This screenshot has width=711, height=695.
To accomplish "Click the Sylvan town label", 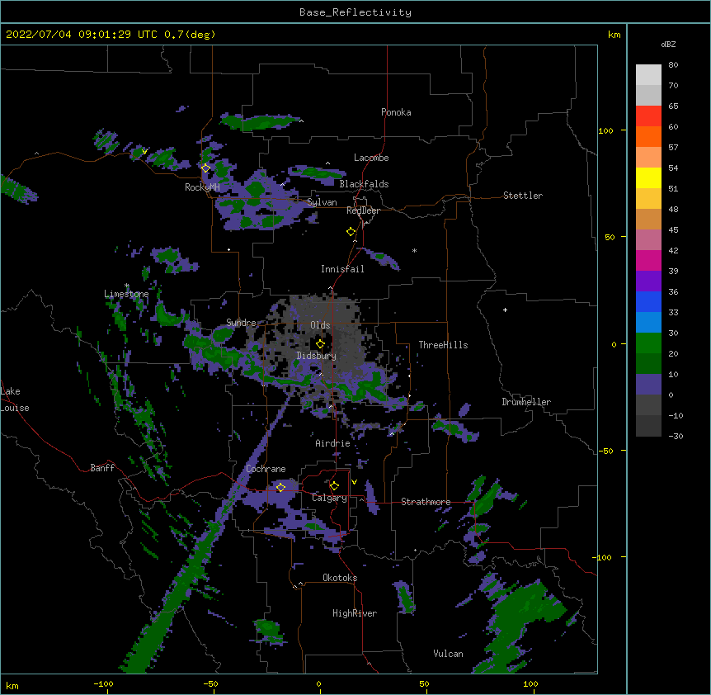I will (x=322, y=202).
